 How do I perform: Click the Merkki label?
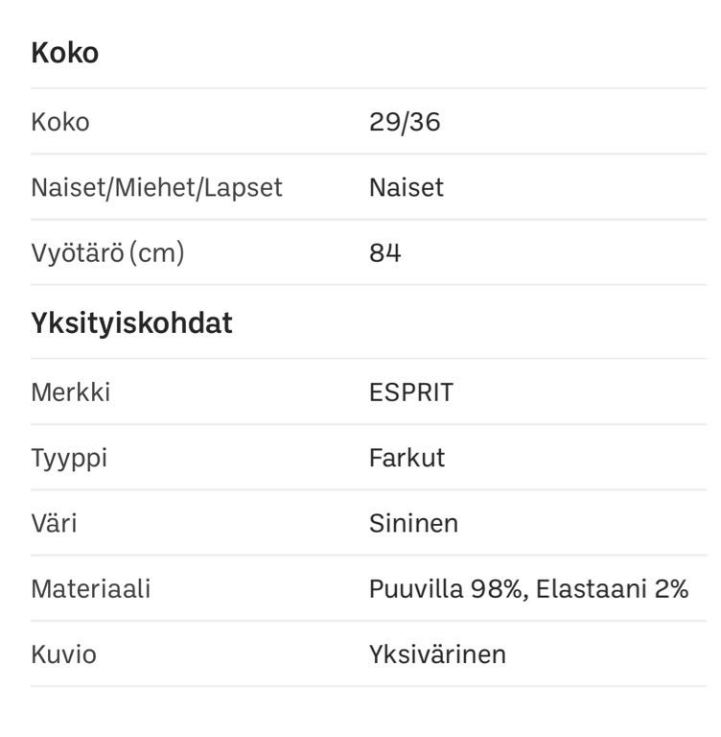[x=71, y=392]
